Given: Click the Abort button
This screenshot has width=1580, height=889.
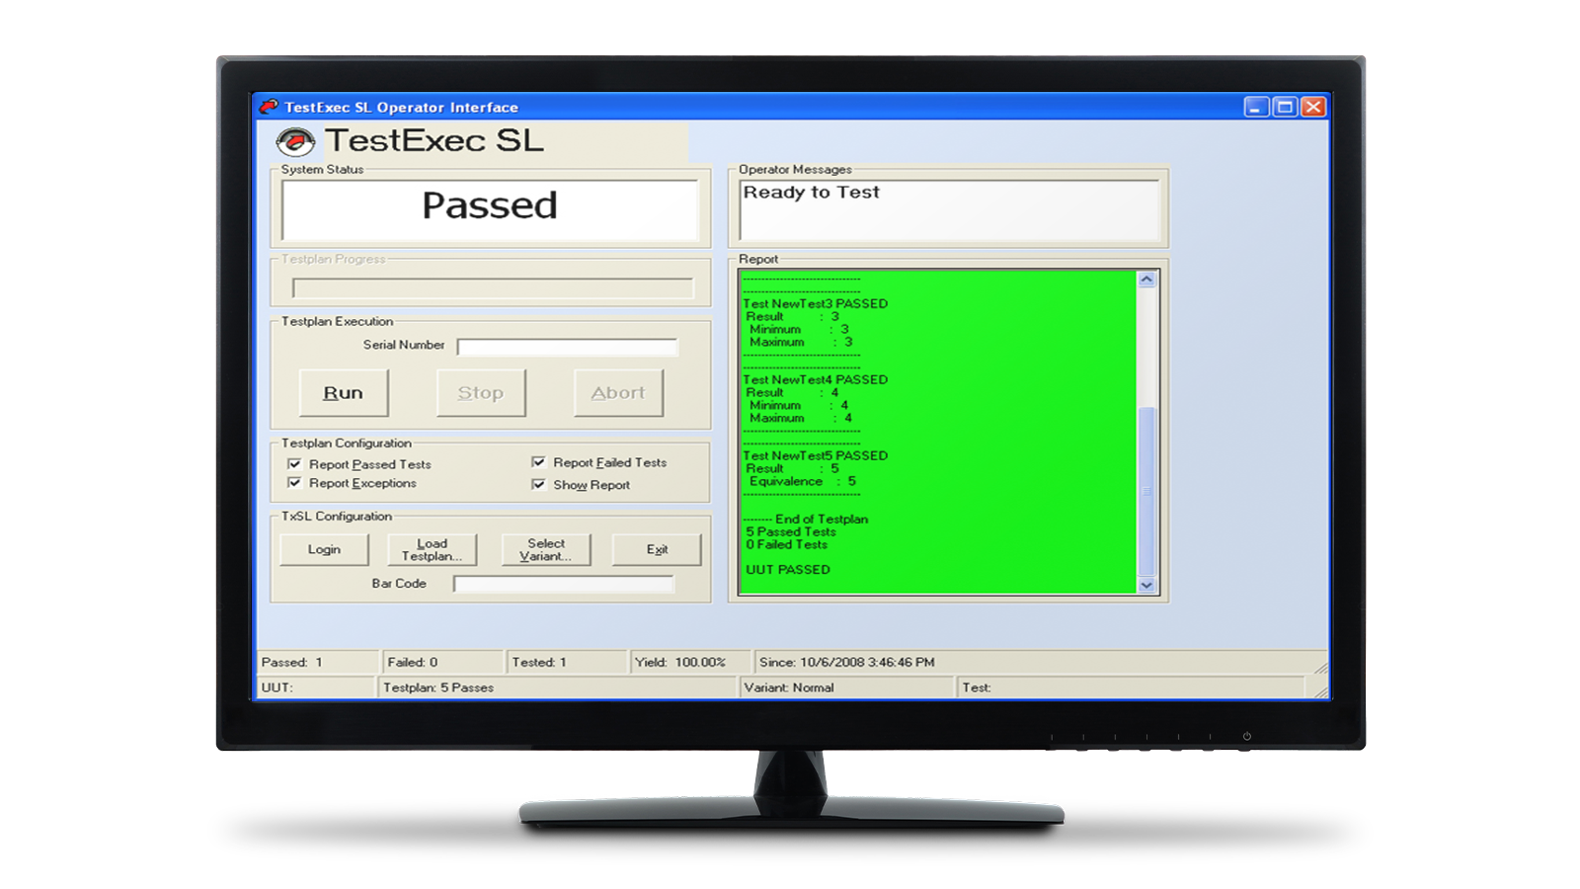Looking at the screenshot, I should click(x=618, y=392).
